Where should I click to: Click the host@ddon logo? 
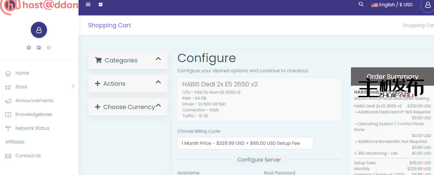pyautogui.click(x=39, y=6)
